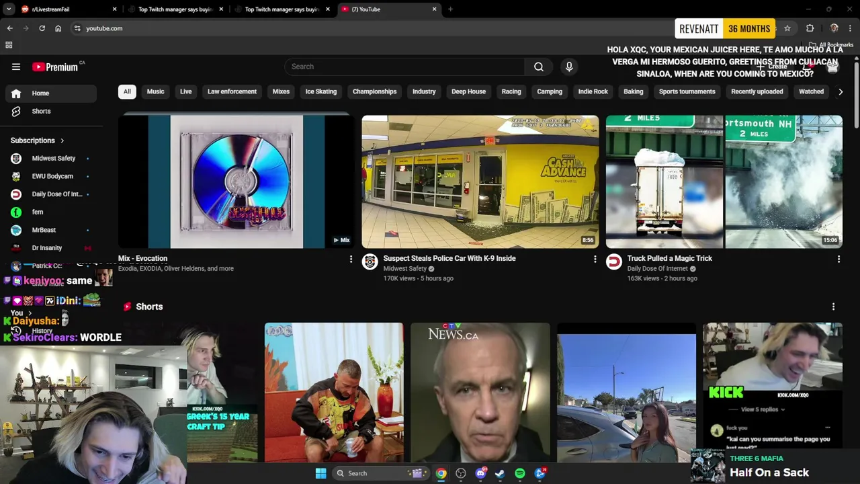Click the browser home button

pos(58,28)
